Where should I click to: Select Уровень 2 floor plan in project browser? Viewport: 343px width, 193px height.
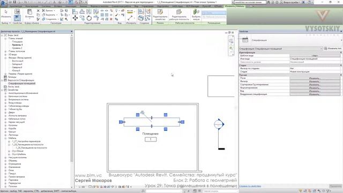pos(17,48)
